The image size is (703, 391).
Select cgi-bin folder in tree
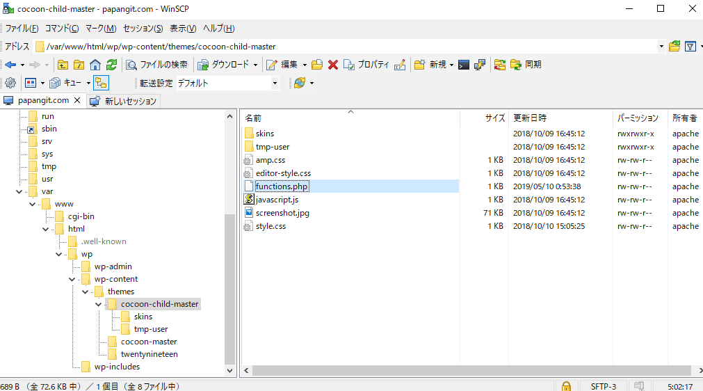click(81, 216)
